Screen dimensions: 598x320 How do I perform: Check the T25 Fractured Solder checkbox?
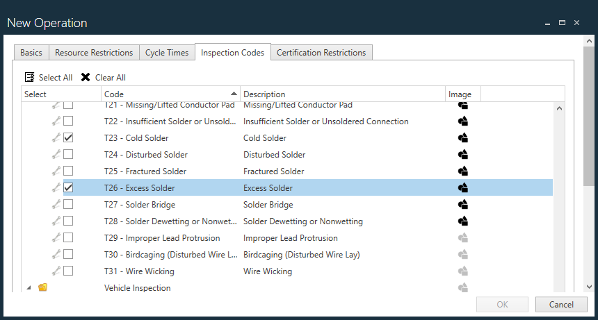(x=68, y=171)
